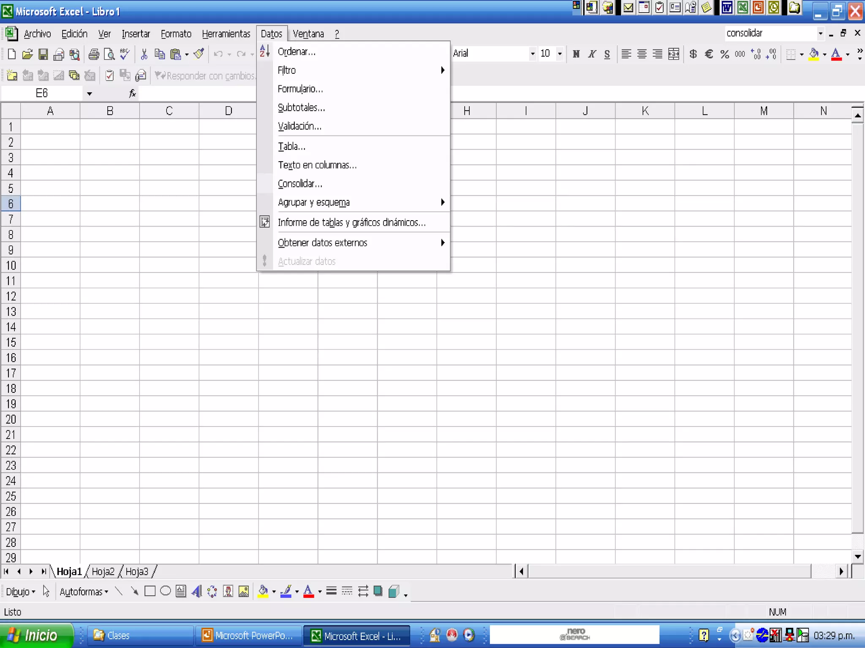The image size is (865, 648).
Task: Expand the Name Box dropdown arrow
Action: point(89,94)
